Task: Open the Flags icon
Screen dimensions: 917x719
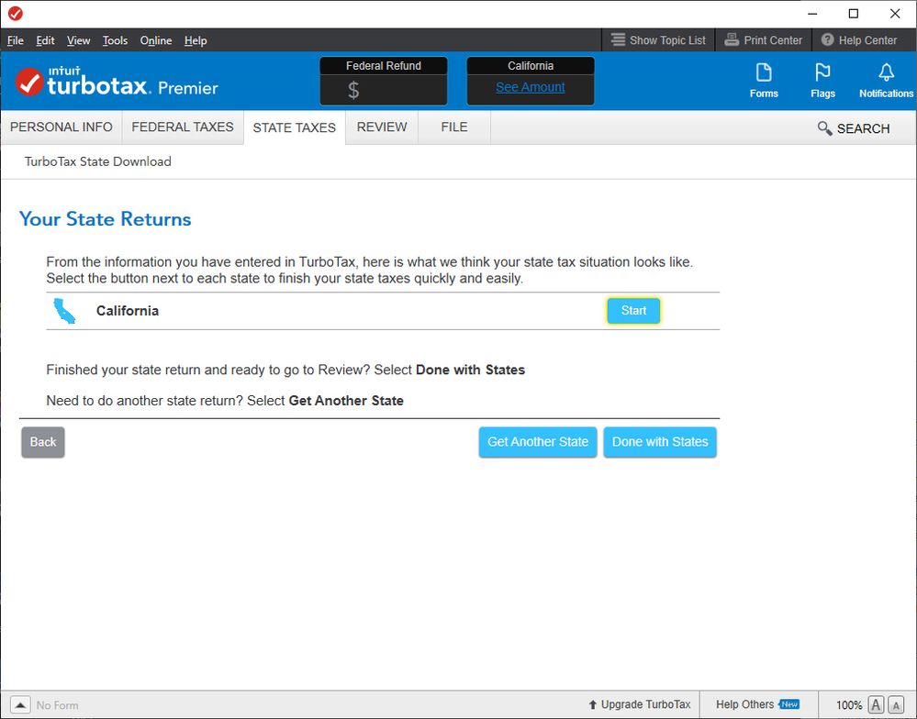Action: 822,82
